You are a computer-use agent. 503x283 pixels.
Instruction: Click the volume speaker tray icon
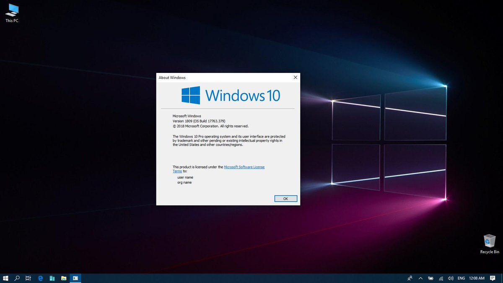[451, 278]
